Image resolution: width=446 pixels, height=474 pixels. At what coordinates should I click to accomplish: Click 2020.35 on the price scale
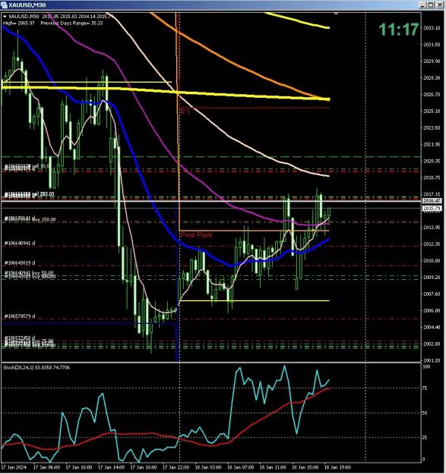[x=432, y=161]
